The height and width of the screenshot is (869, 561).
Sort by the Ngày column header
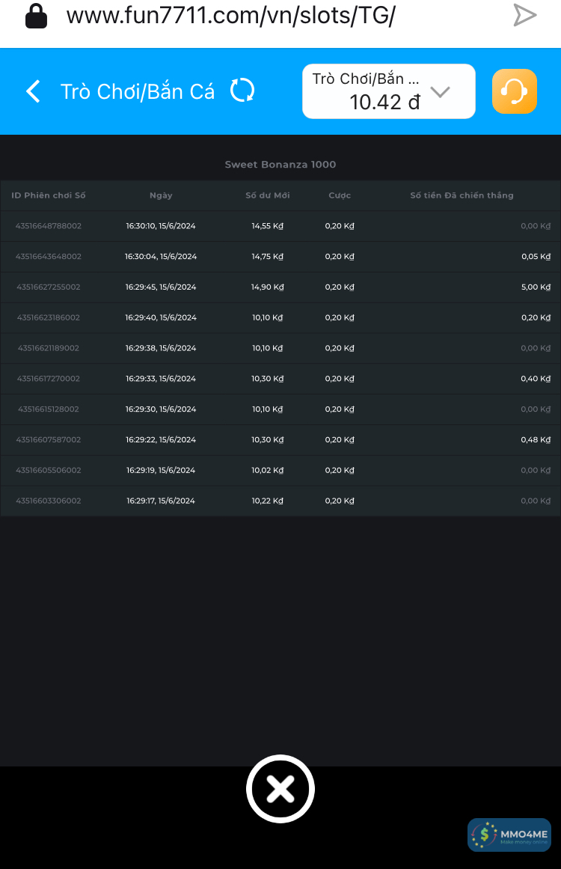pyautogui.click(x=161, y=195)
